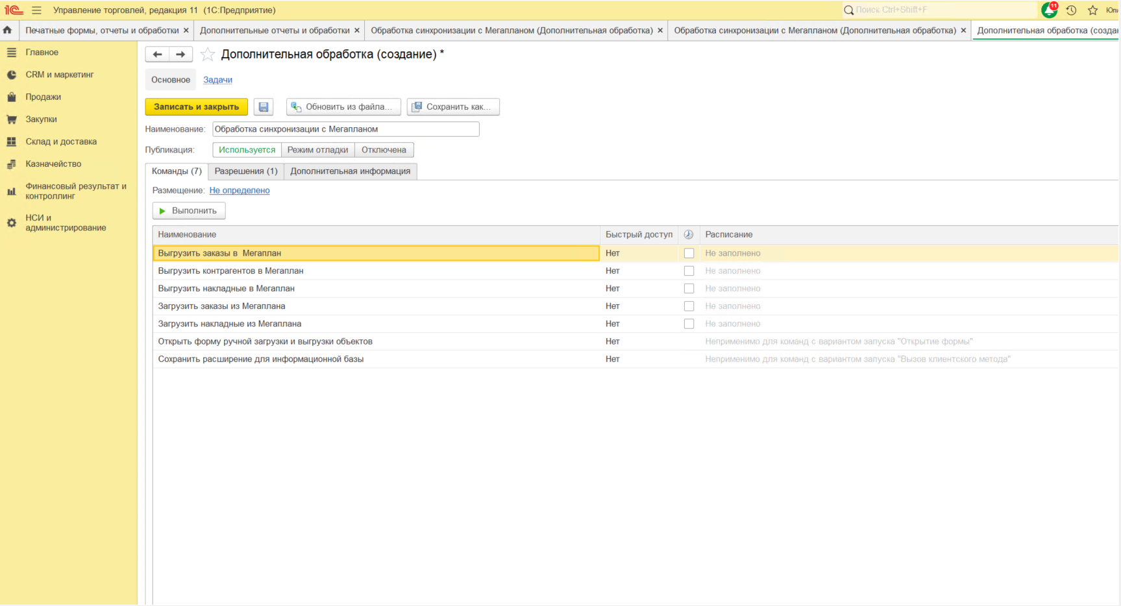Open the history clock icon
The height and width of the screenshot is (606, 1121).
(1071, 10)
